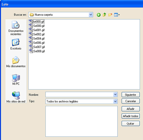Go to Escritorio location
Viewport: 143px width, 140px height.
(x=16, y=44)
